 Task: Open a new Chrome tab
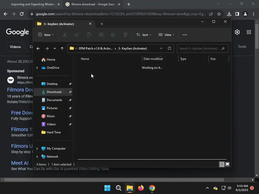pos(129,4)
